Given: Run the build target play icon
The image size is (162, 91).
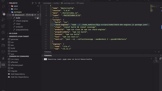Looking at the screenshot, I should coord(38,18).
